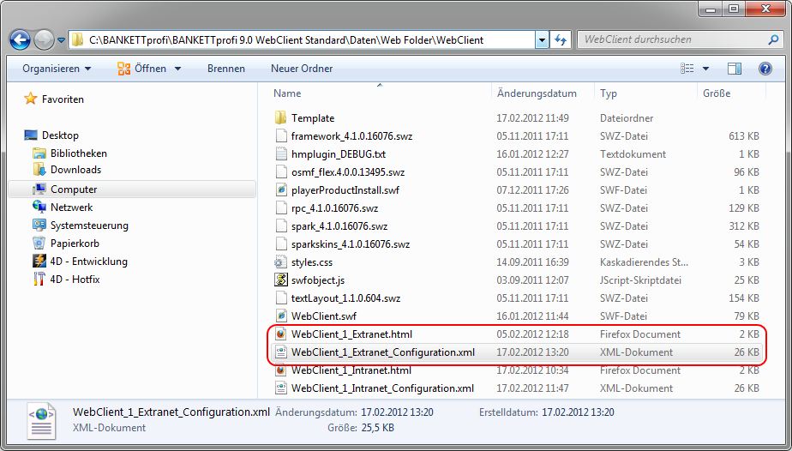The height and width of the screenshot is (451, 792).
Task: Toggle the preview pane icon
Action: [x=735, y=69]
